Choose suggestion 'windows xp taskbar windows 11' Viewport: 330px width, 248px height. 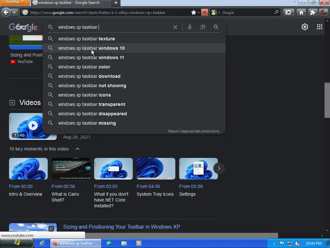[134, 57]
